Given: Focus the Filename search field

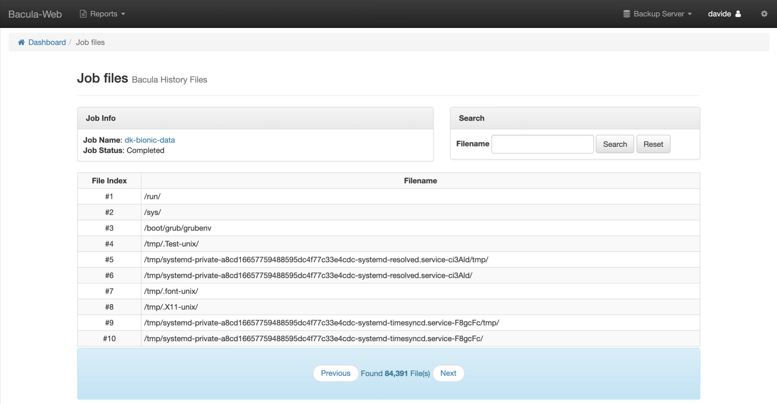Looking at the screenshot, I should (x=542, y=144).
